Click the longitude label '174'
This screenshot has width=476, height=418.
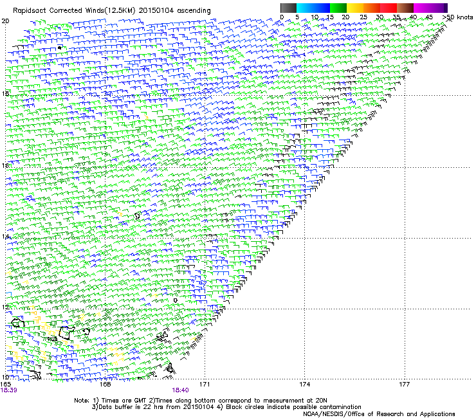[304, 385]
